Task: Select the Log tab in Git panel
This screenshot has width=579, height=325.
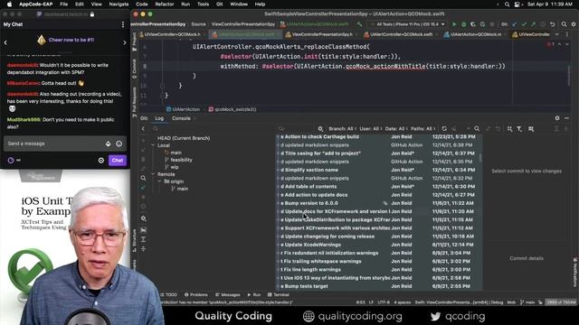Action: (159, 118)
